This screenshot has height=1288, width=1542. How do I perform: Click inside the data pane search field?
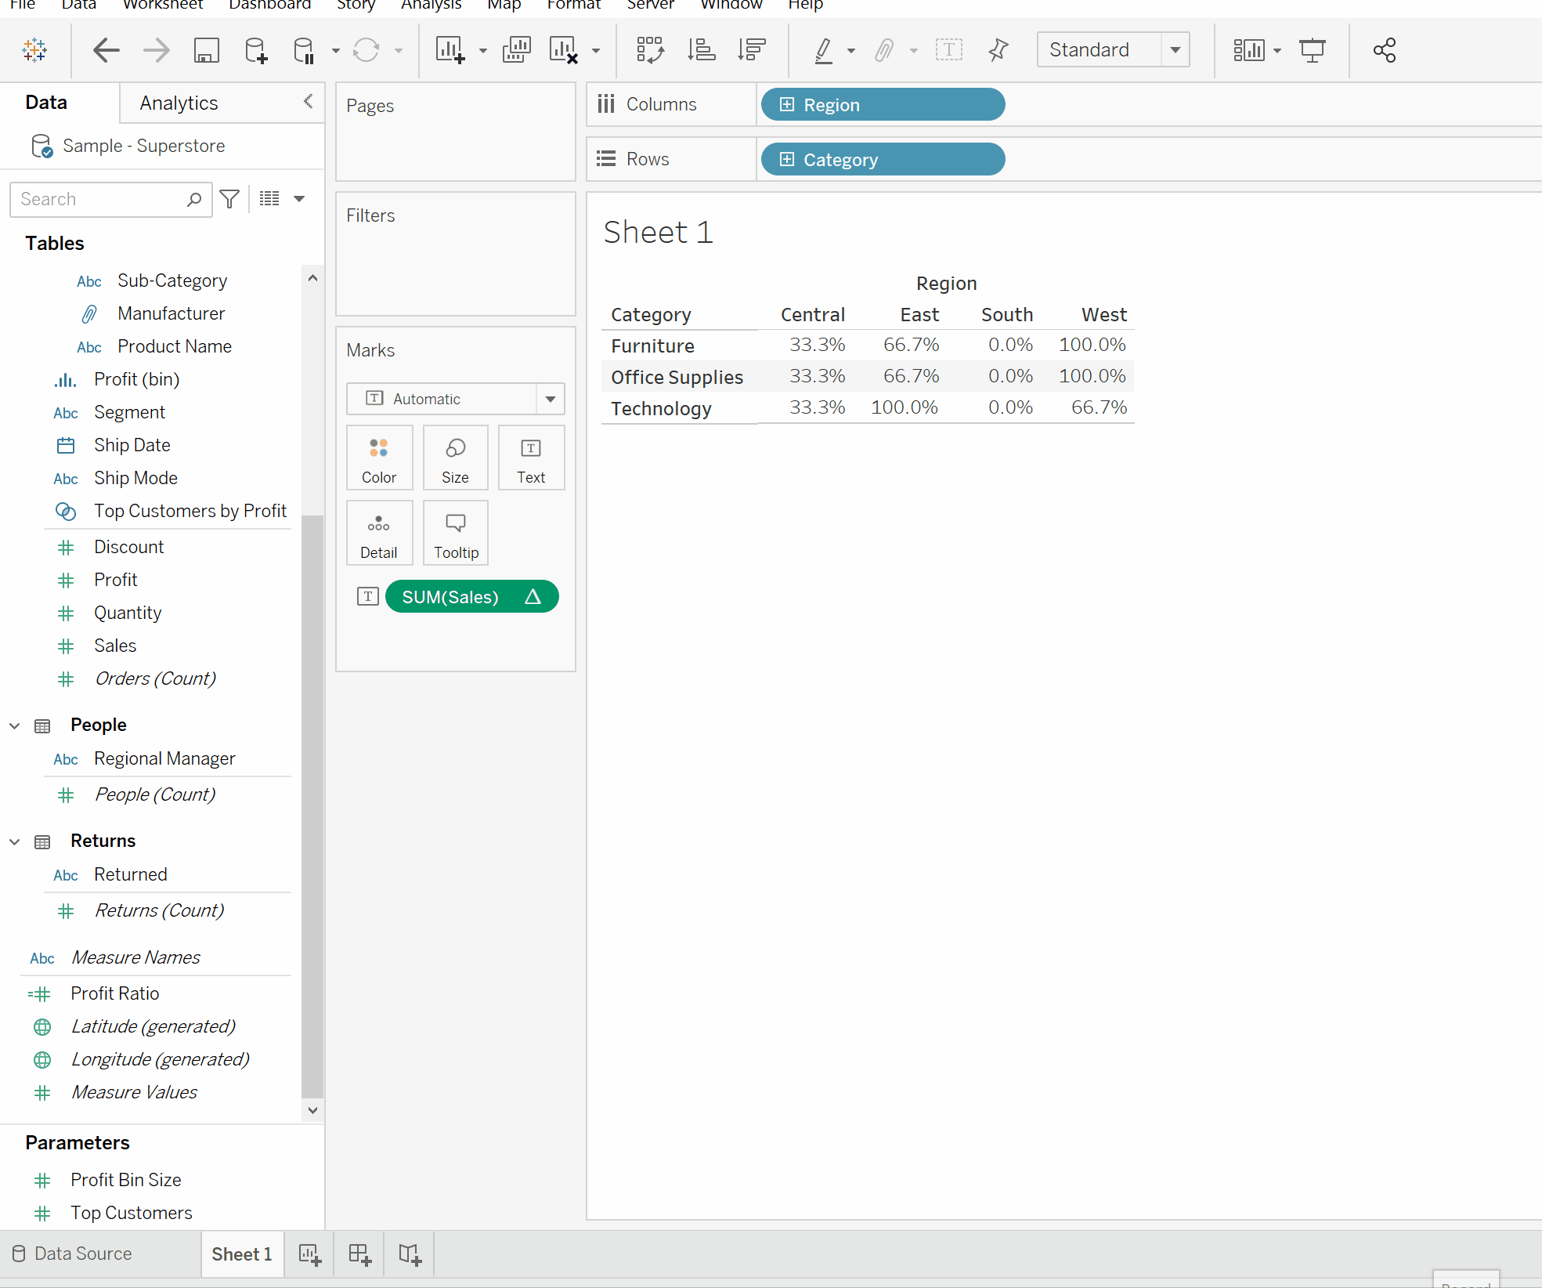102,199
